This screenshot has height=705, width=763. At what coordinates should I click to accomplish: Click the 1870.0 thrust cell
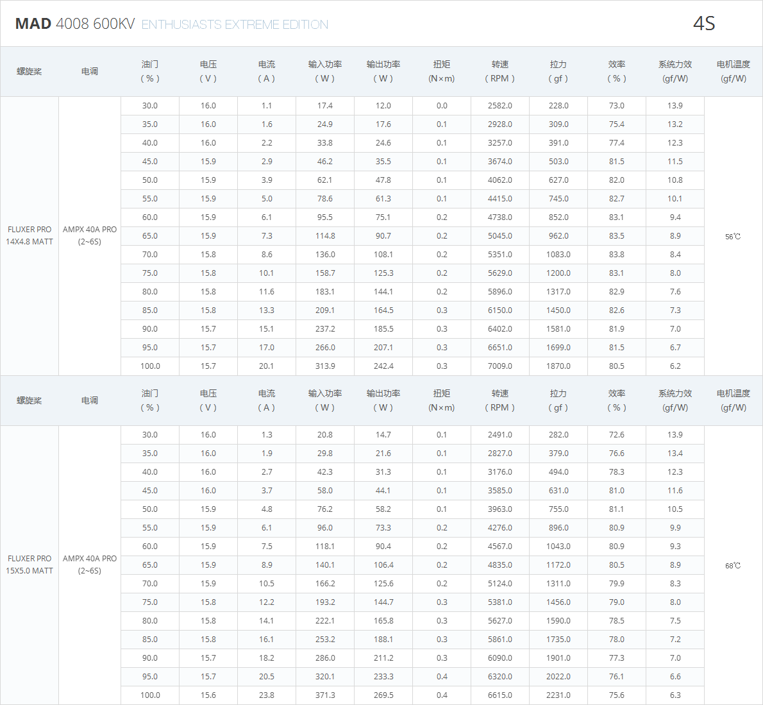point(558,366)
